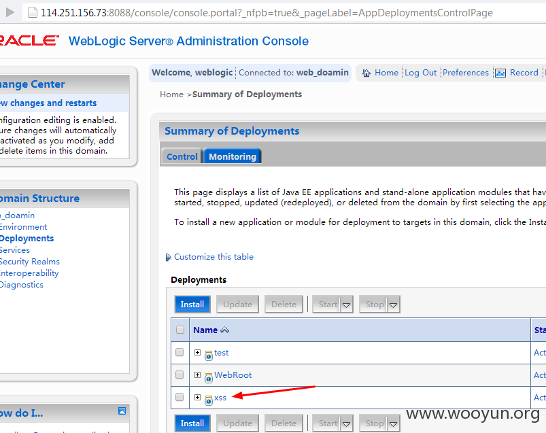The height and width of the screenshot is (433, 546).
Task: Check the box for WebRoot deployment
Action: click(x=180, y=375)
